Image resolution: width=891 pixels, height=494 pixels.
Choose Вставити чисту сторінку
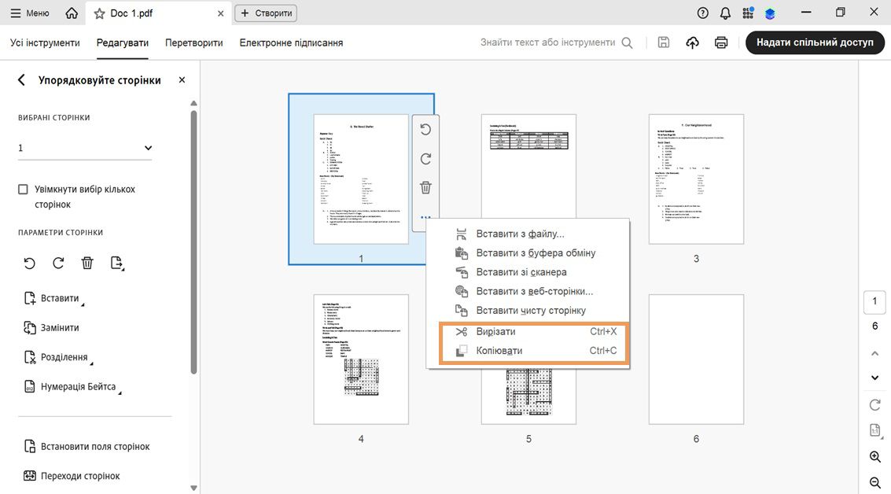coord(528,311)
